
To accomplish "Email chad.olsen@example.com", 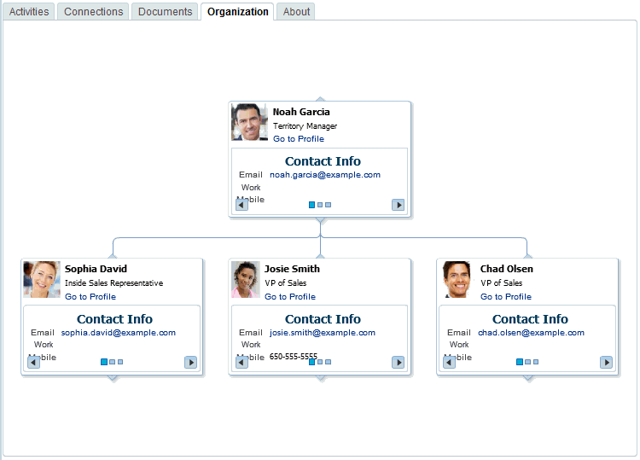I will (x=531, y=333).
